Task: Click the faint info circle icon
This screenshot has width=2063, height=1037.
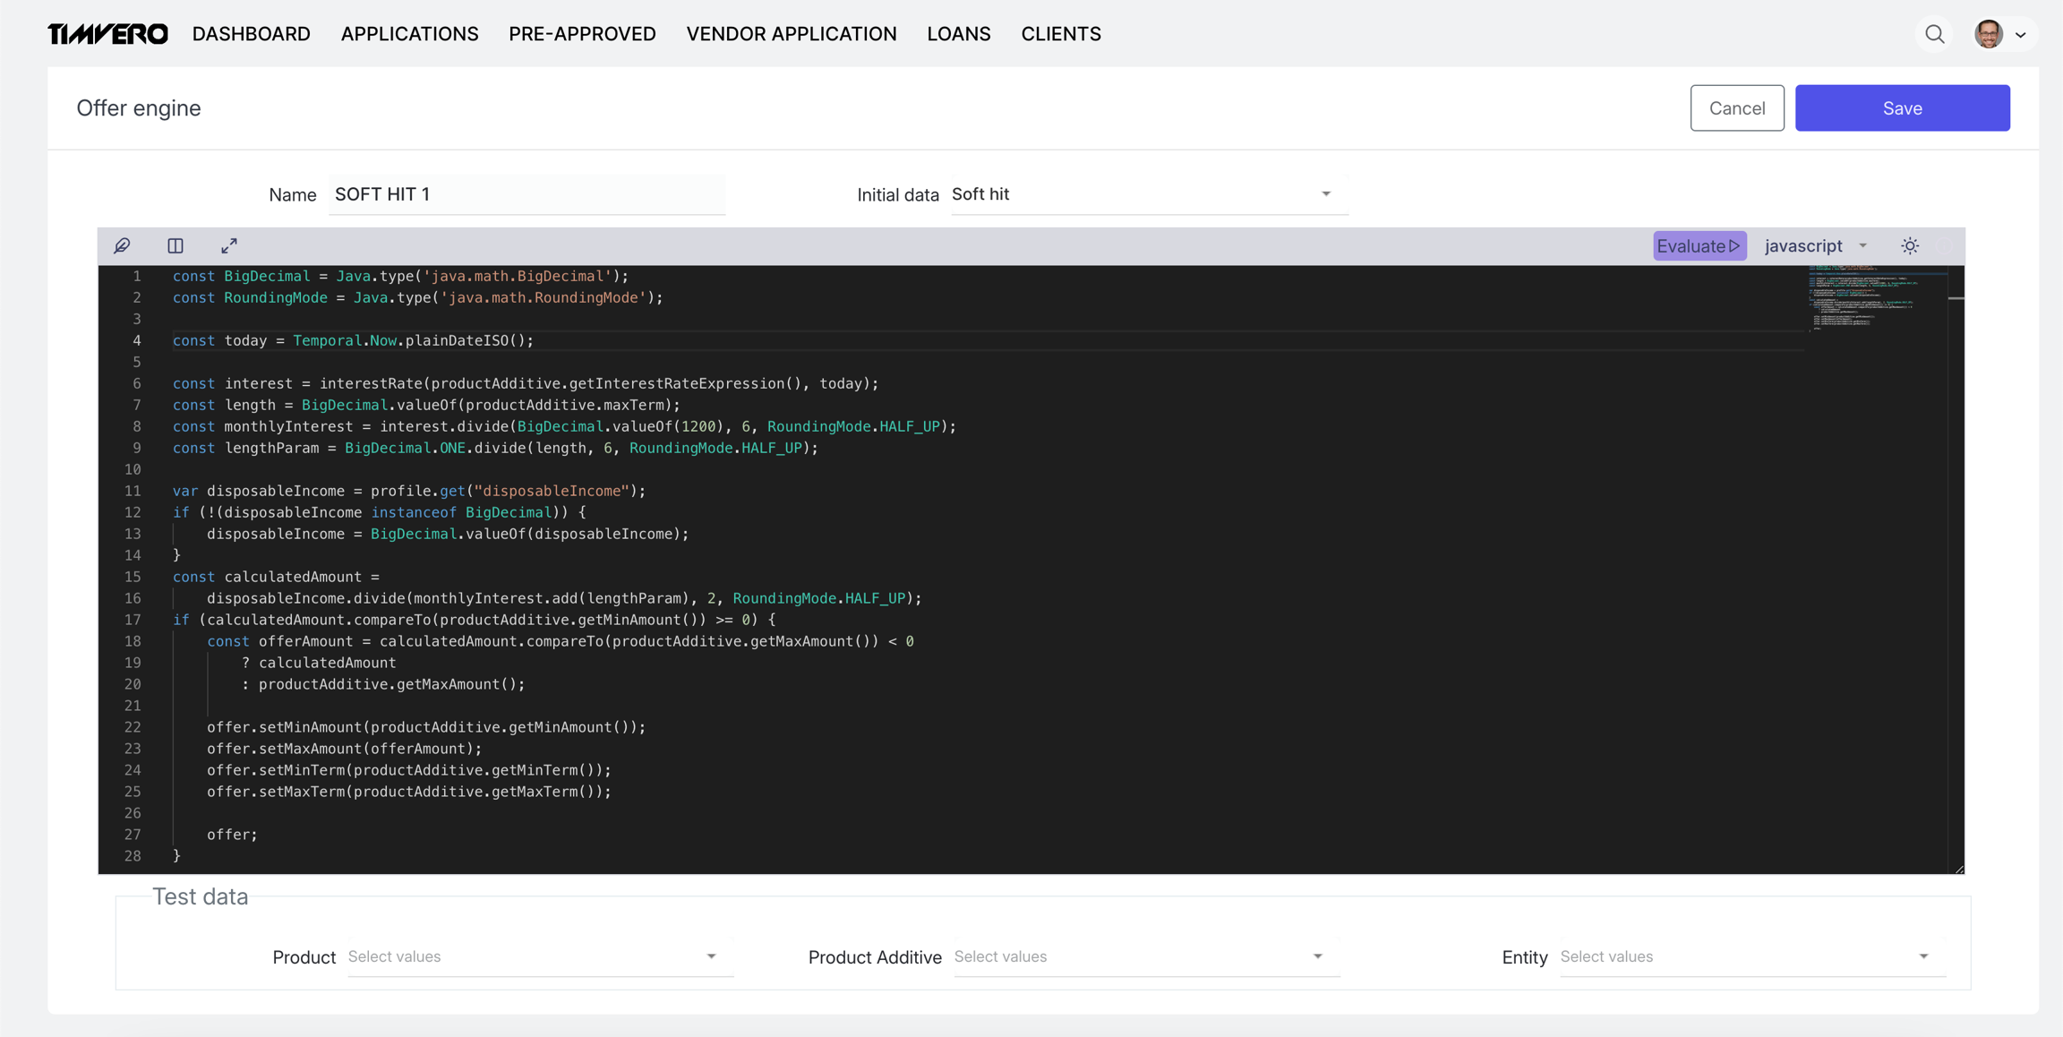Action: point(1944,245)
